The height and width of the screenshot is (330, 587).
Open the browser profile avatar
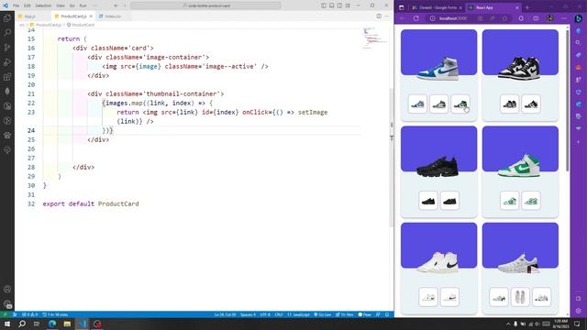(x=550, y=18)
